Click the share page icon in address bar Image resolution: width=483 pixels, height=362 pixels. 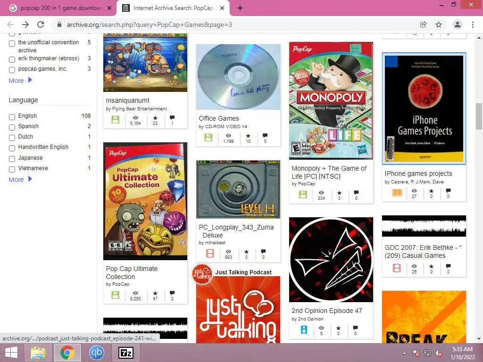pos(424,25)
